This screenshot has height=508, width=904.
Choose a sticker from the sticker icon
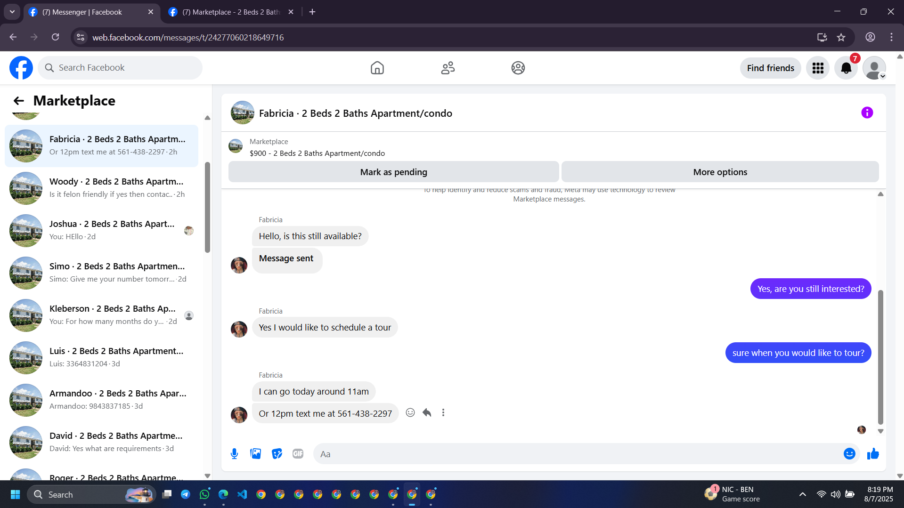277,454
